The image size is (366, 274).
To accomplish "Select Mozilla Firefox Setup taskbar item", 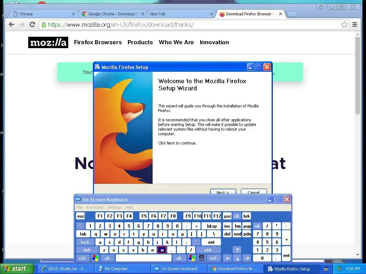I will [291, 269].
